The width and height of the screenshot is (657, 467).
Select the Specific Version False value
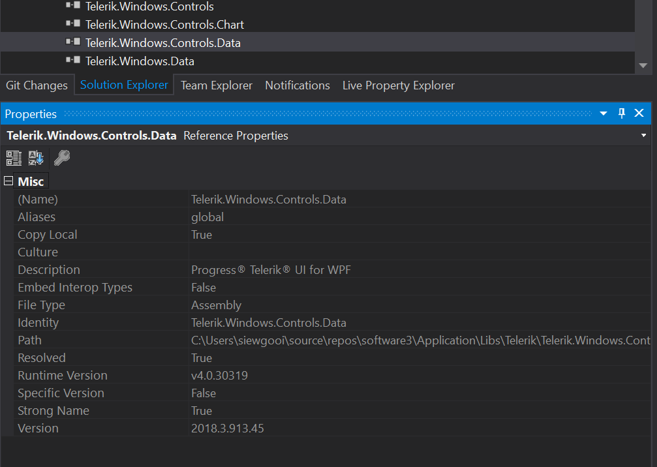pos(204,393)
